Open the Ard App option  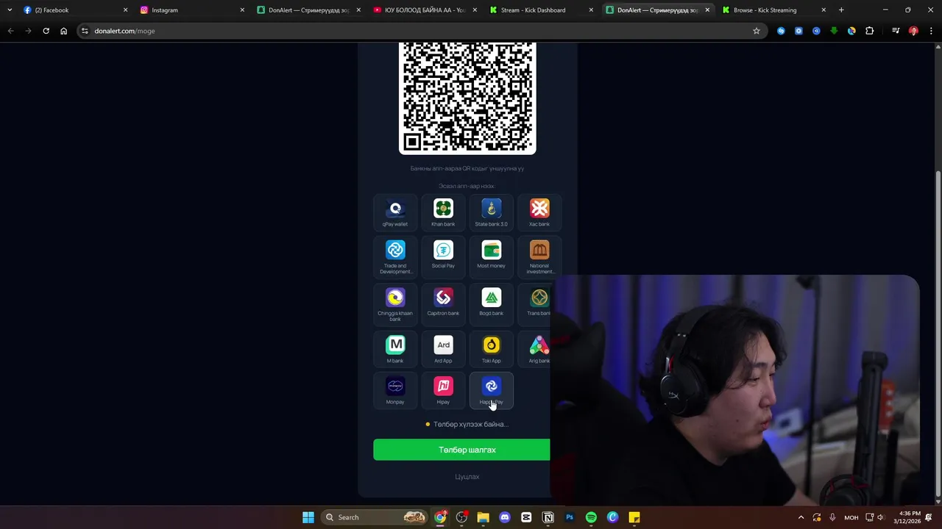(x=443, y=350)
